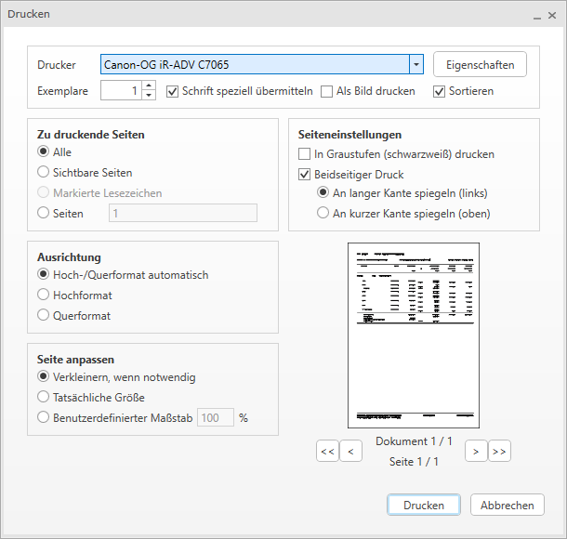This screenshot has height=539, width=567.
Task: Select 'Sichtbare Seiten' radio button
Action: tap(44, 172)
